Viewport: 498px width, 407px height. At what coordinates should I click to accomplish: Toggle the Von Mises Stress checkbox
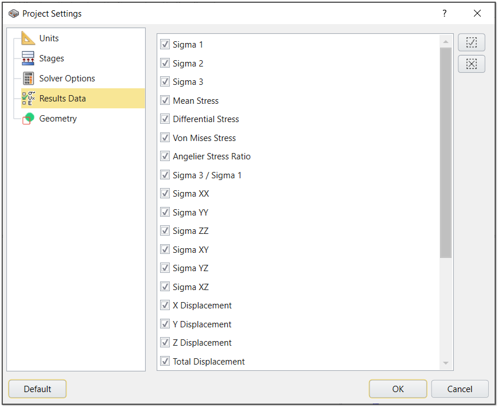[x=165, y=138]
